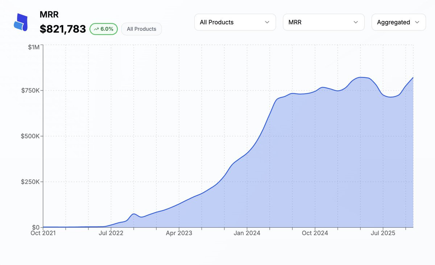The width and height of the screenshot is (435, 265).
Task: Select the Jul 2025 axis label
Action: (382, 233)
